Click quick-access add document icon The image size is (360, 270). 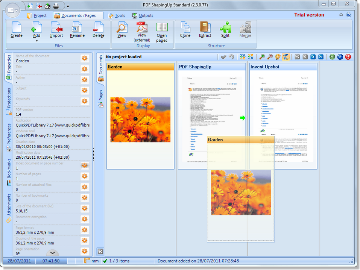(30, 6)
